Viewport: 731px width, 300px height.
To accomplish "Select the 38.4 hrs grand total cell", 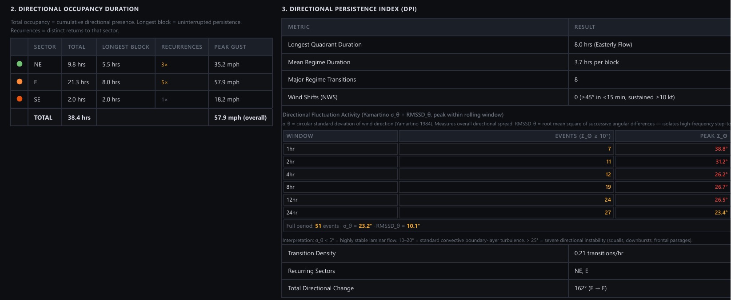I will (x=79, y=117).
